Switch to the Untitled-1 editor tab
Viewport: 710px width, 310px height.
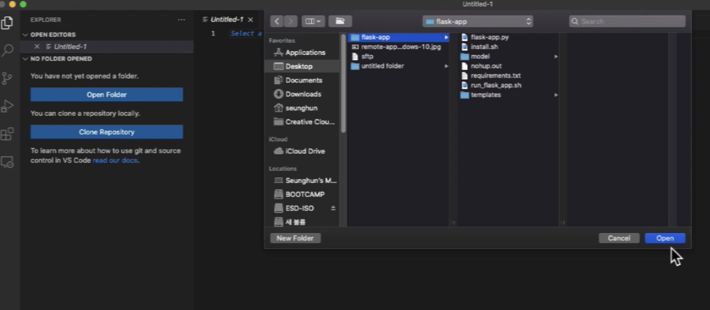(227, 20)
